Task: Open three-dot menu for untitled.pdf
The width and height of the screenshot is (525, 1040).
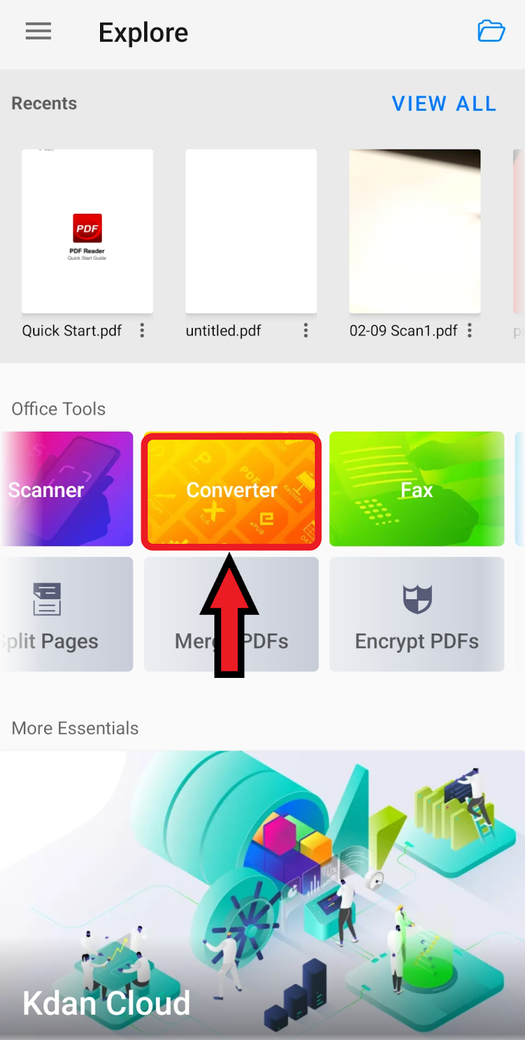Action: 305,331
